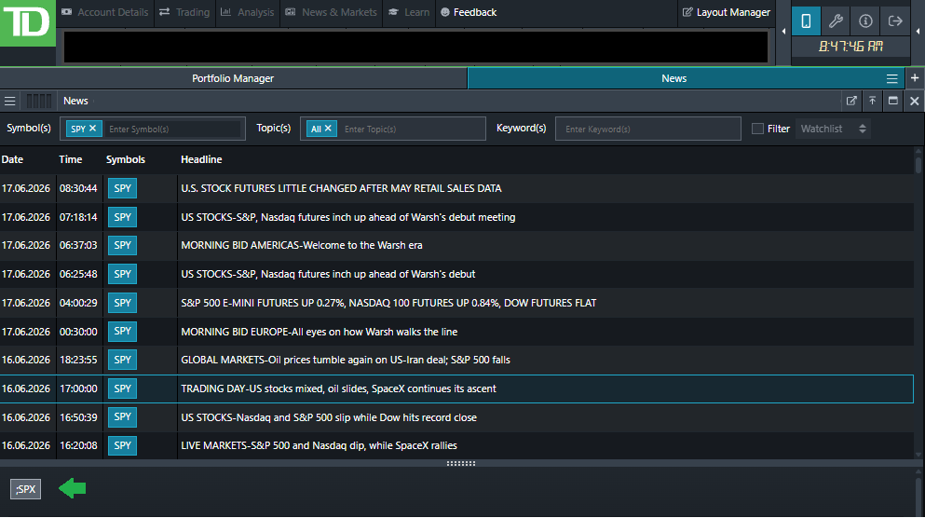Click the mobile device icon

[x=806, y=21]
